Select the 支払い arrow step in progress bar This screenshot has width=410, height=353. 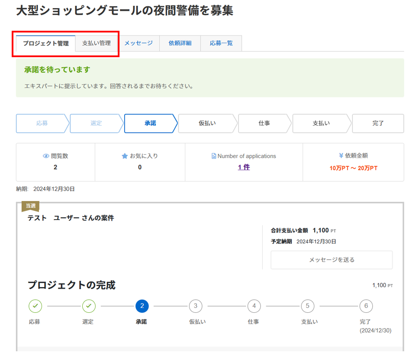[x=321, y=123]
